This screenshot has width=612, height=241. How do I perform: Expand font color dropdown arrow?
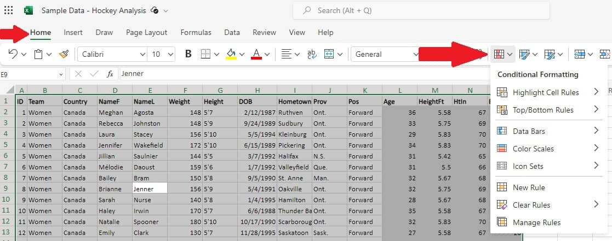(267, 55)
